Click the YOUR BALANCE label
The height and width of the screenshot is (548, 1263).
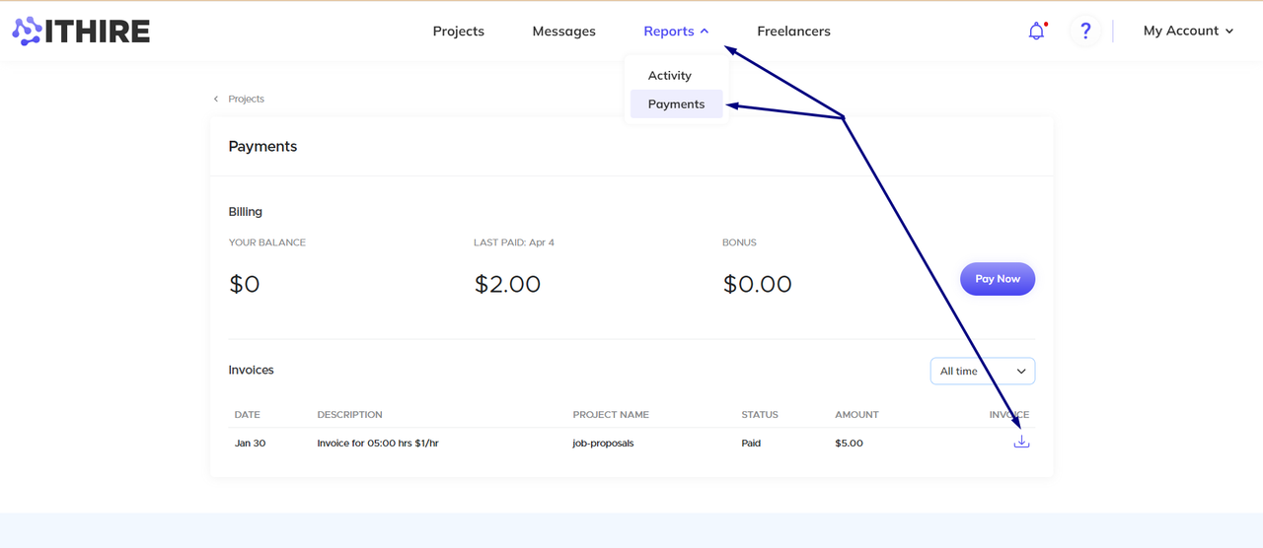point(267,242)
